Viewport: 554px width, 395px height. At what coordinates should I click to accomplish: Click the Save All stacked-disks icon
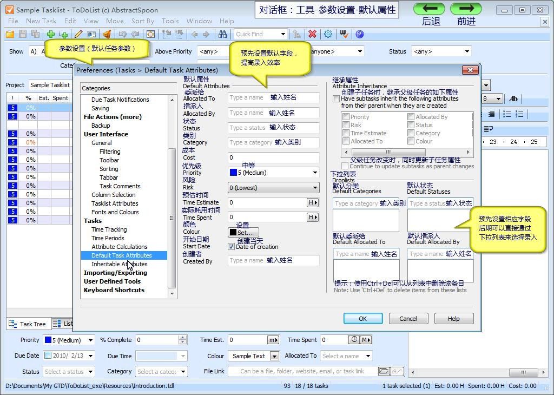[x=35, y=34]
